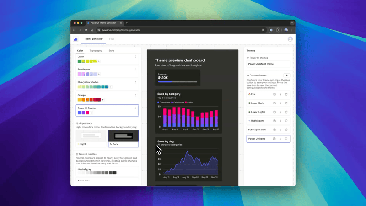Pick the blue swatch in Power UI Palette
The width and height of the screenshot is (366, 206).
(79, 113)
